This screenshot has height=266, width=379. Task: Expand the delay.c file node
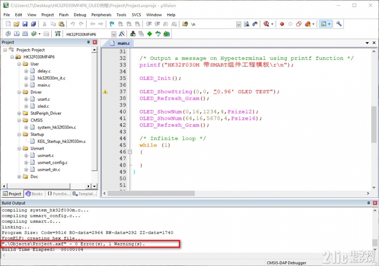(x=26, y=71)
